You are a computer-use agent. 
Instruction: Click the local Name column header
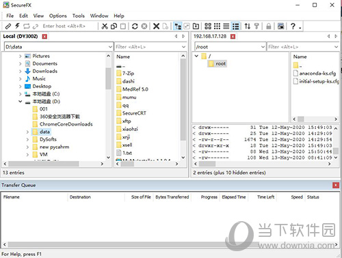tap(123, 57)
